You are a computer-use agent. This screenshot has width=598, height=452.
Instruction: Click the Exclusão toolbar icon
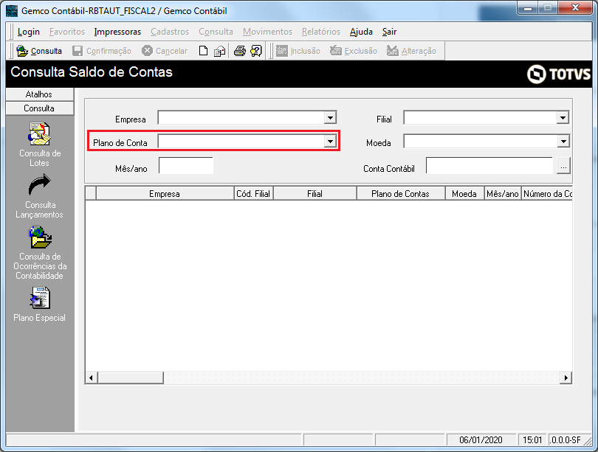(336, 51)
